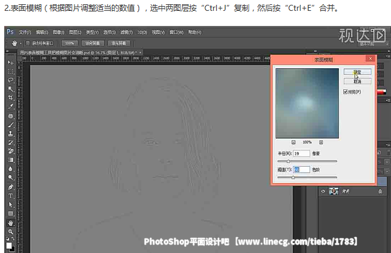
Task: Select the Path Selection arrow tool
Action: tap(10, 205)
